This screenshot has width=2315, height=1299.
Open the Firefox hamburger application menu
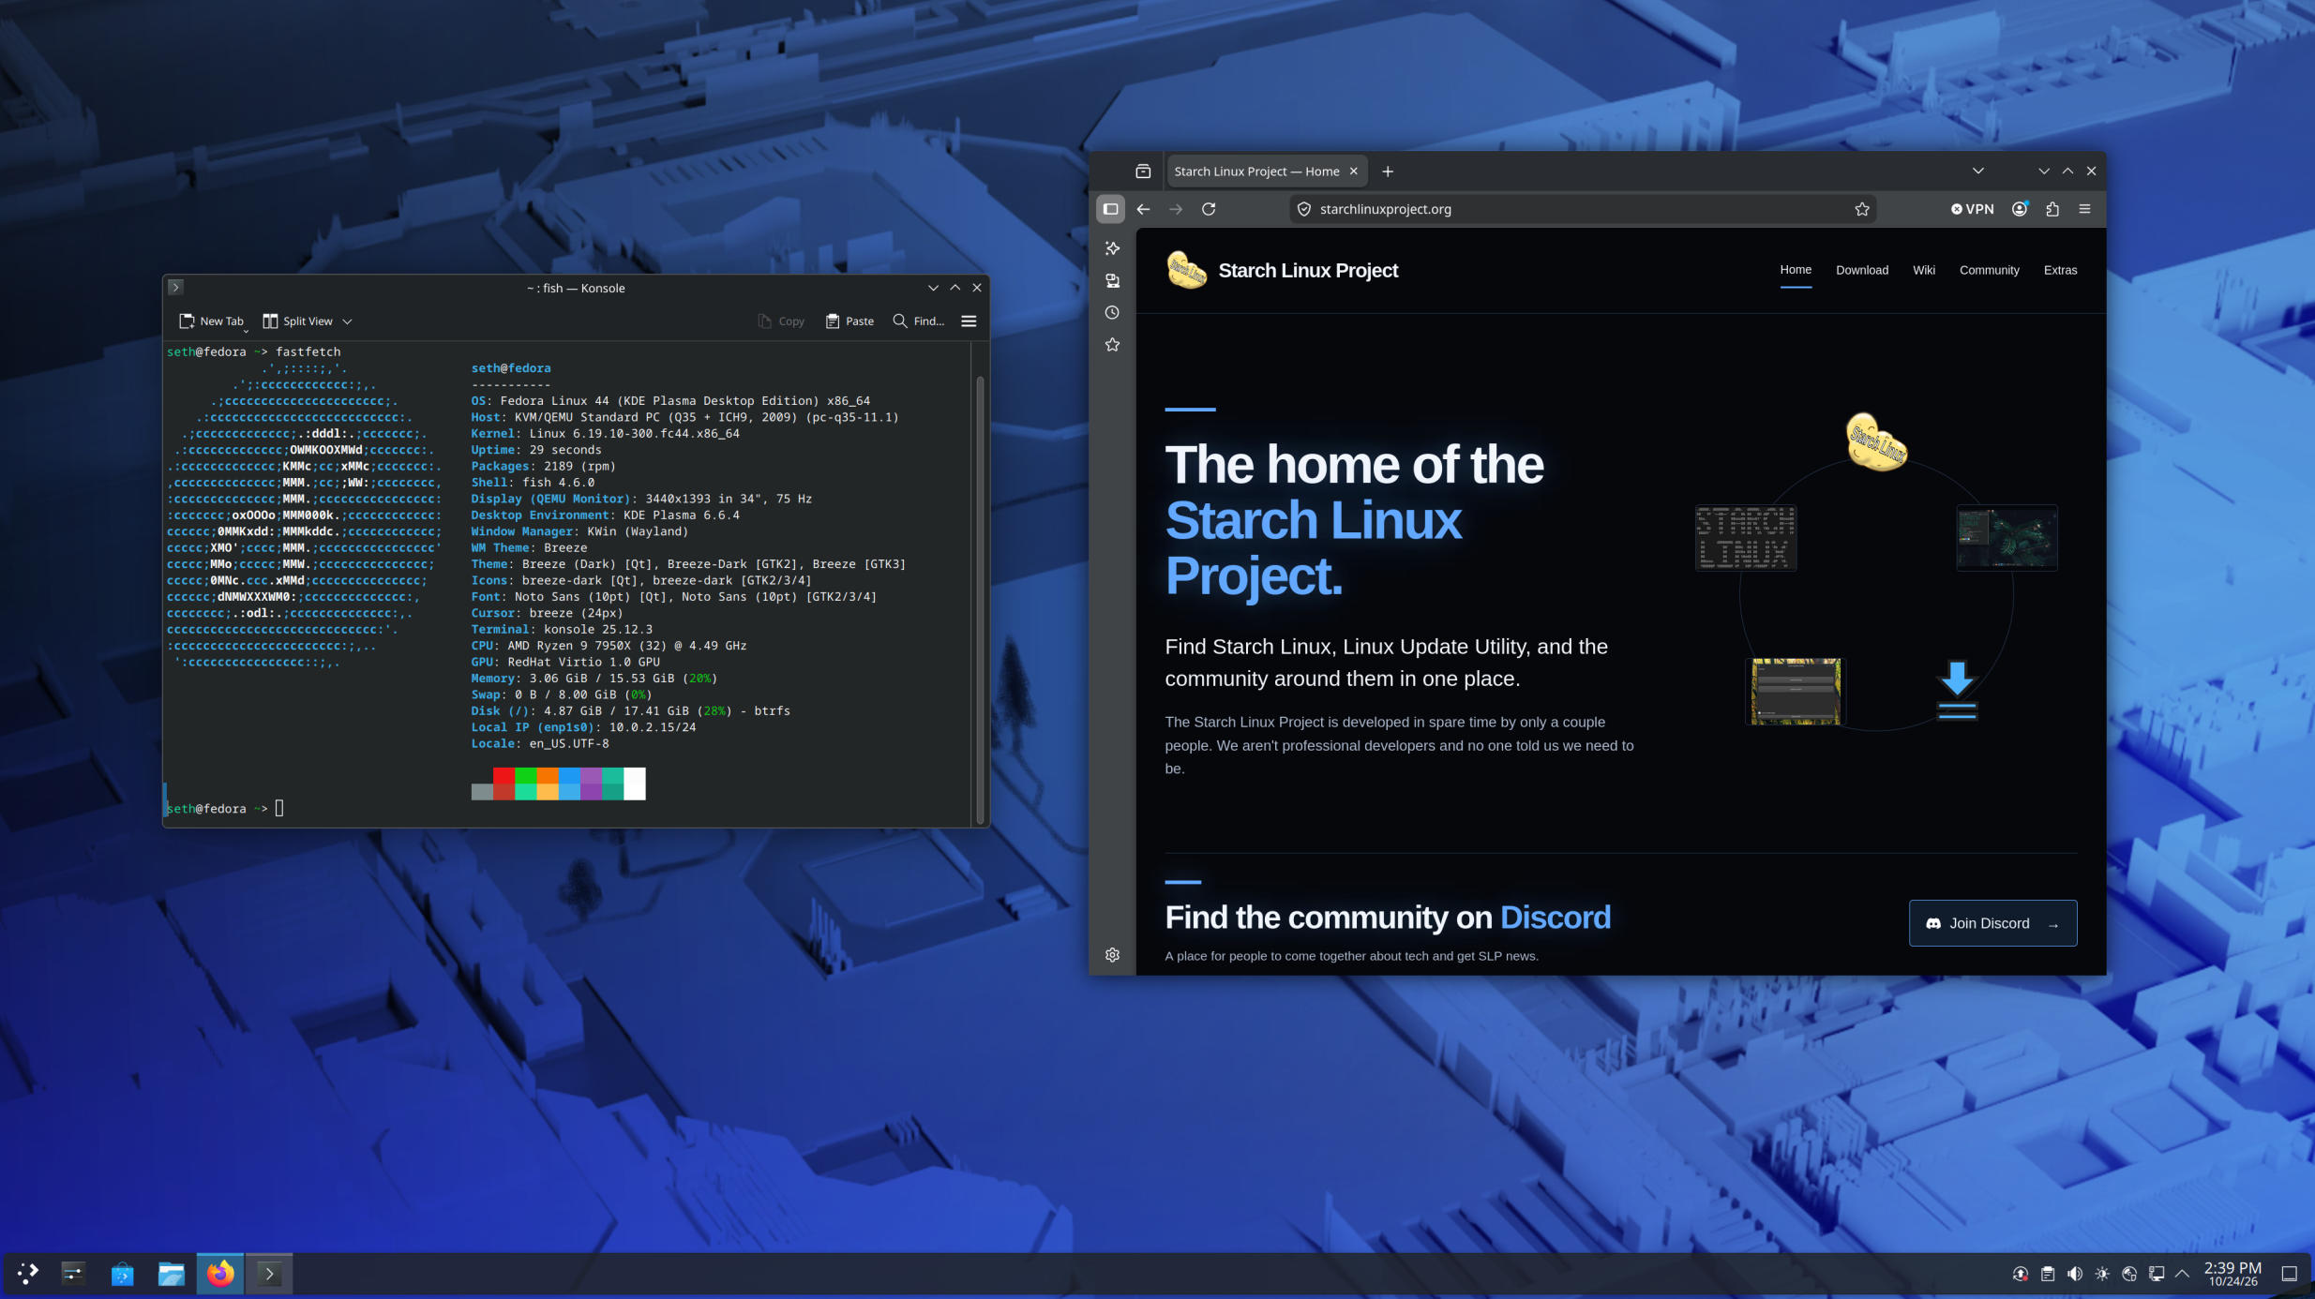point(2085,209)
